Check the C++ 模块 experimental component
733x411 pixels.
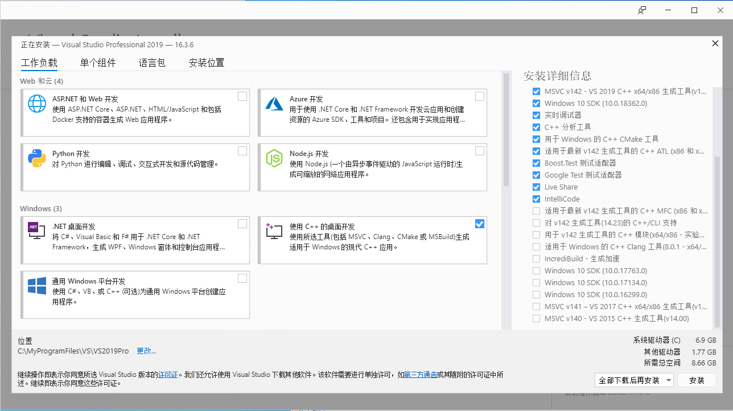click(x=536, y=235)
